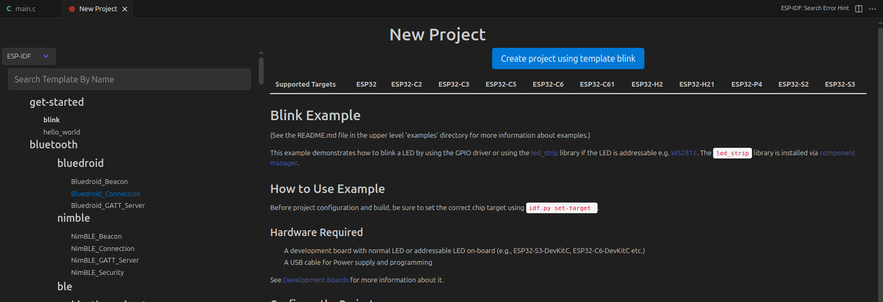Click the ESP32-S3 supported target
This screenshot has height=302, width=883.
[840, 85]
